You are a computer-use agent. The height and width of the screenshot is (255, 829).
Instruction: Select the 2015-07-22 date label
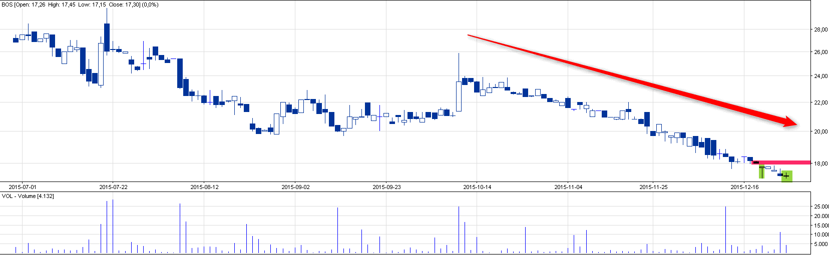(113, 187)
